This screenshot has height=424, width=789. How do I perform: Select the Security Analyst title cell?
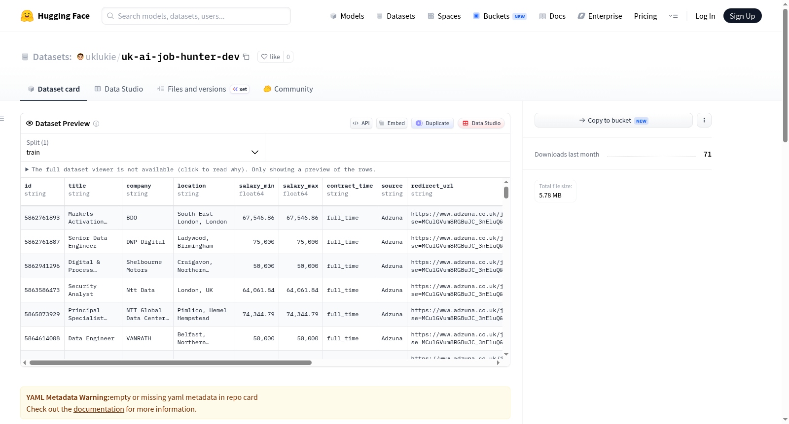(93, 290)
